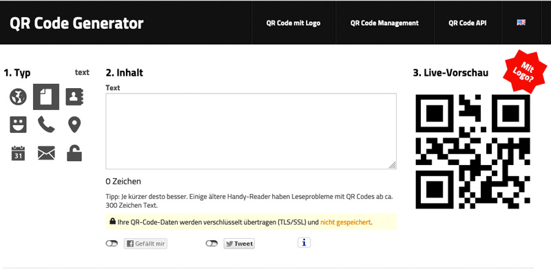
Task: Select the smiley face type icon
Action: pos(18,125)
